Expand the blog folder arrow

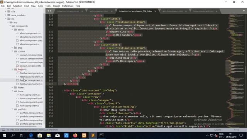click(12, 48)
